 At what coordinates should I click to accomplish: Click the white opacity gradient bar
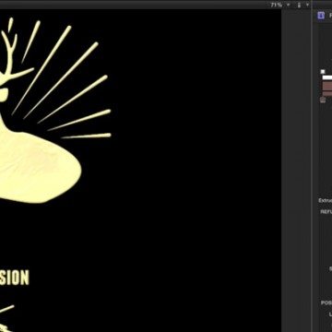(327, 77)
